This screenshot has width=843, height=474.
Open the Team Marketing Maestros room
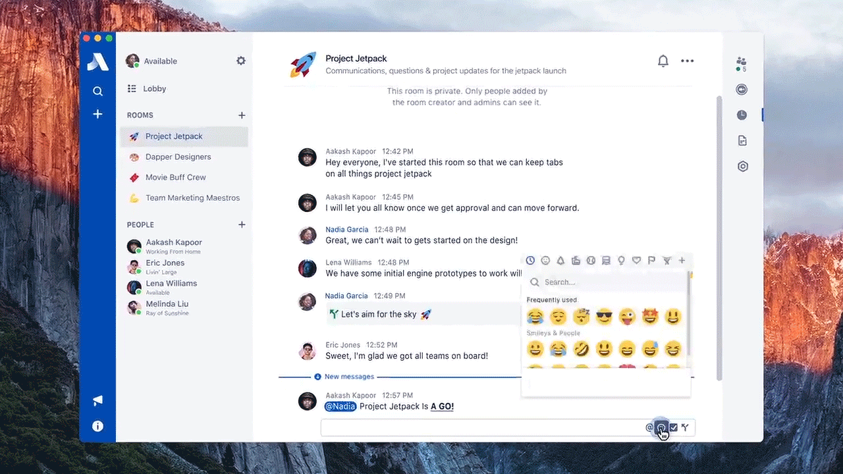pyautogui.click(x=184, y=197)
